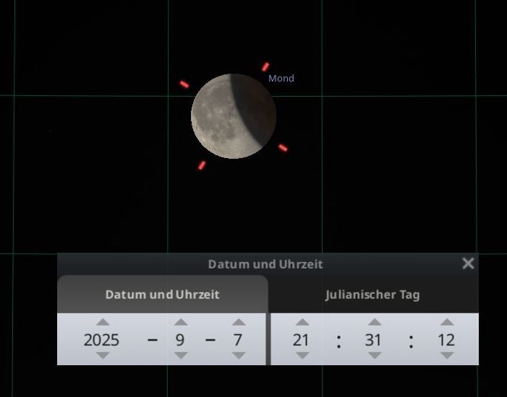This screenshot has width=507, height=397.
Task: Click the hour field showing 21
Action: (x=301, y=339)
